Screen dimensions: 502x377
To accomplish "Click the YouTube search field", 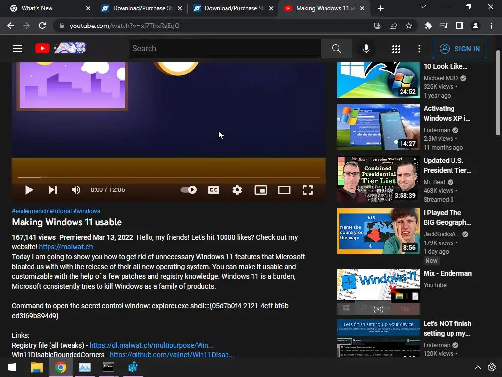I will point(225,49).
